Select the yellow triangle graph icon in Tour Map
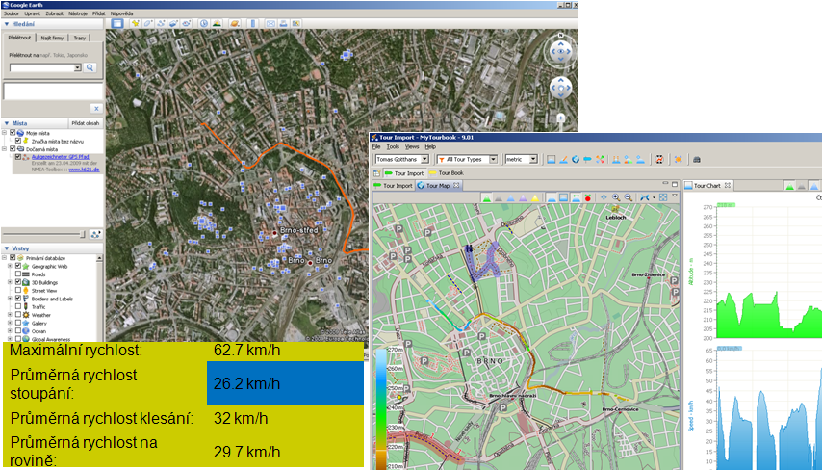This screenshot has width=822, height=470. click(535, 197)
